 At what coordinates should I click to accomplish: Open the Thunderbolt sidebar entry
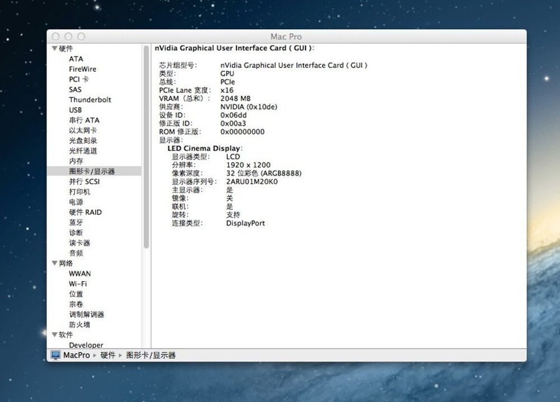(x=90, y=100)
